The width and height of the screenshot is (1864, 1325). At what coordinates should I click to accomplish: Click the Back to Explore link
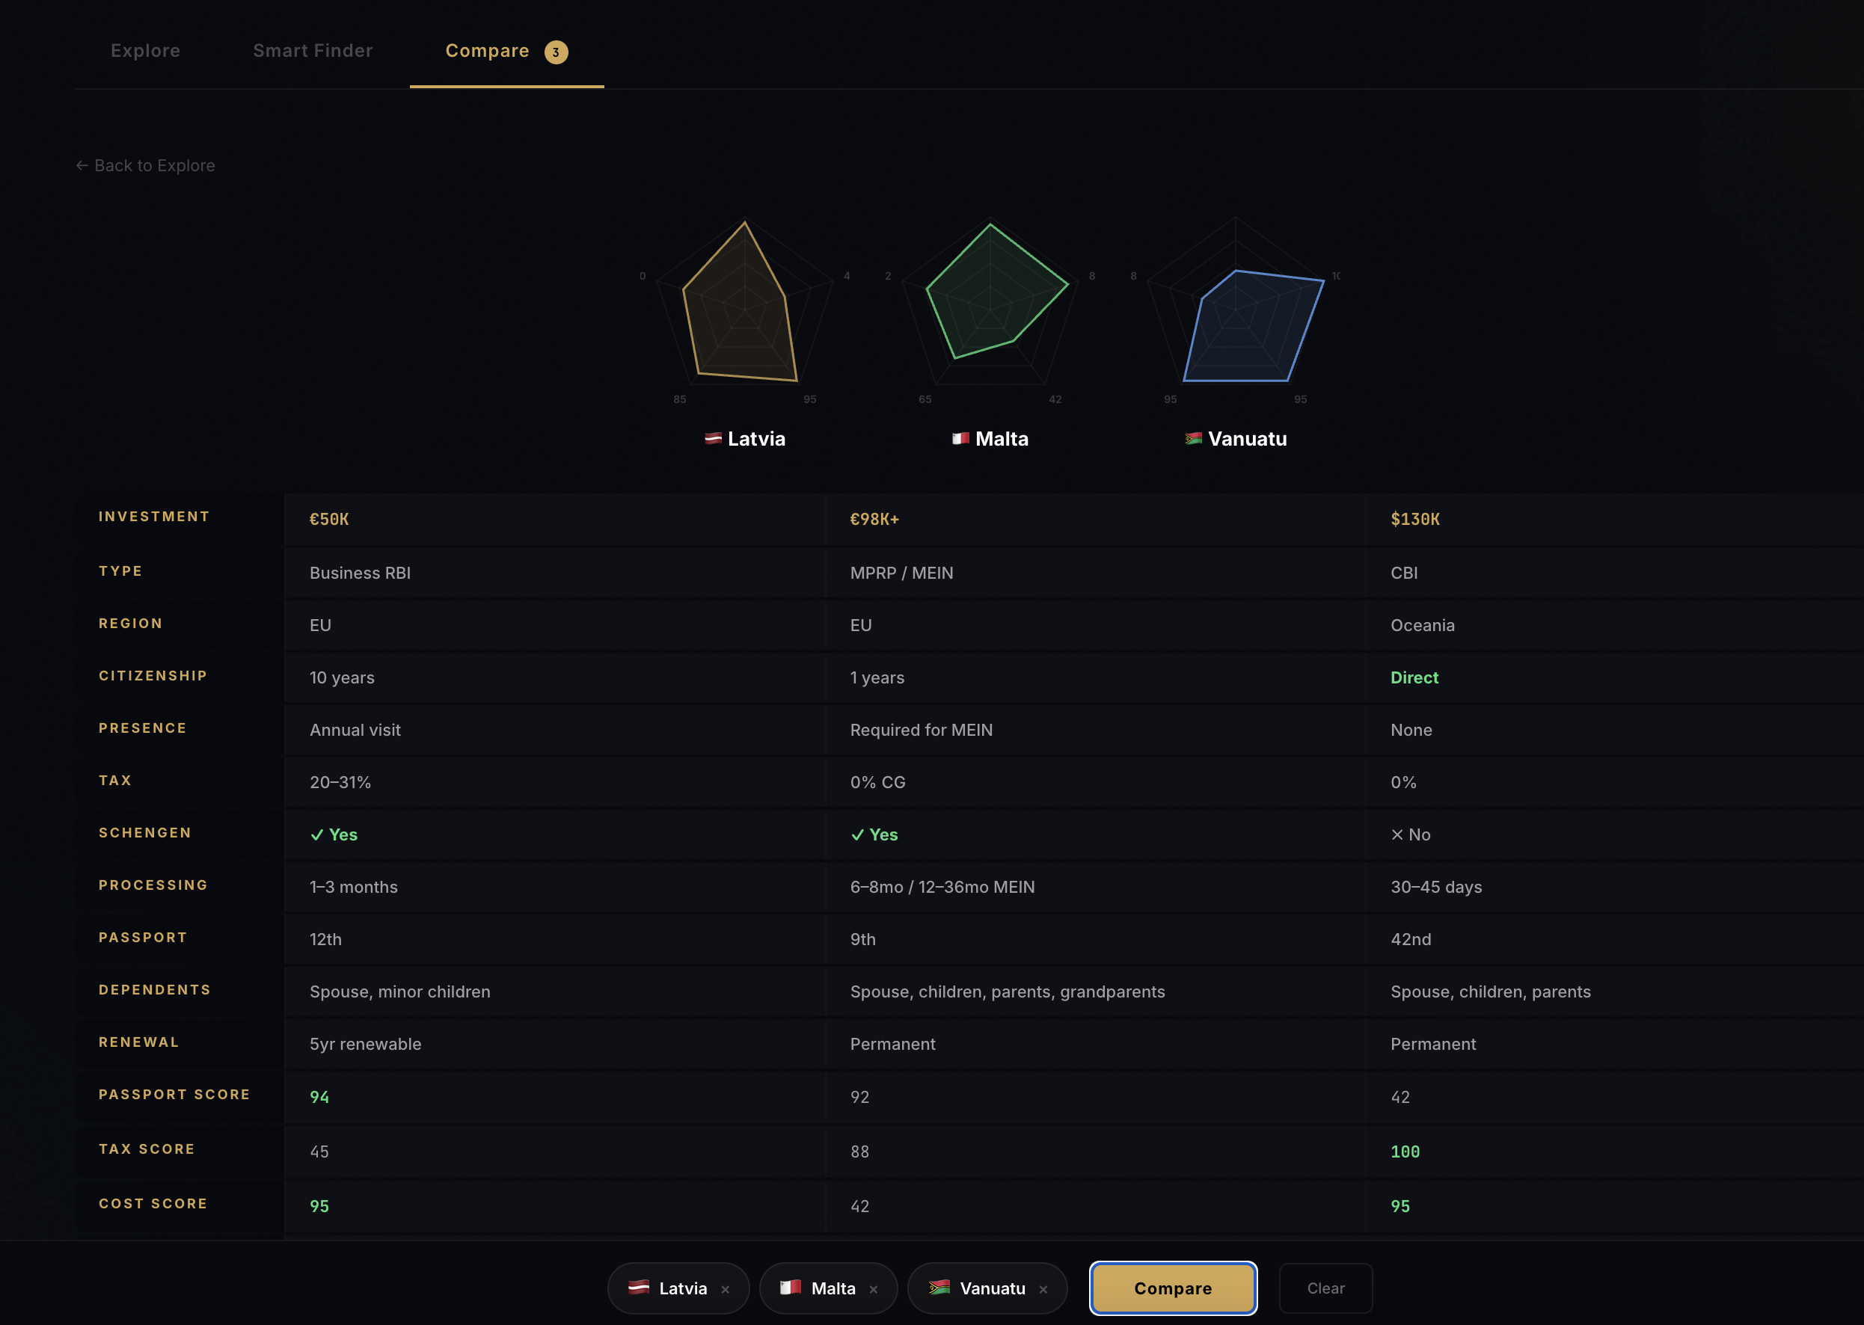pos(154,165)
